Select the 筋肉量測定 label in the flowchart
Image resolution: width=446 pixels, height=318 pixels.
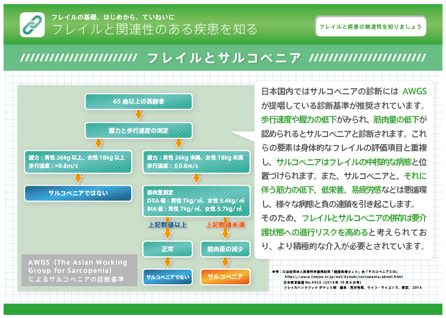pos(160,192)
